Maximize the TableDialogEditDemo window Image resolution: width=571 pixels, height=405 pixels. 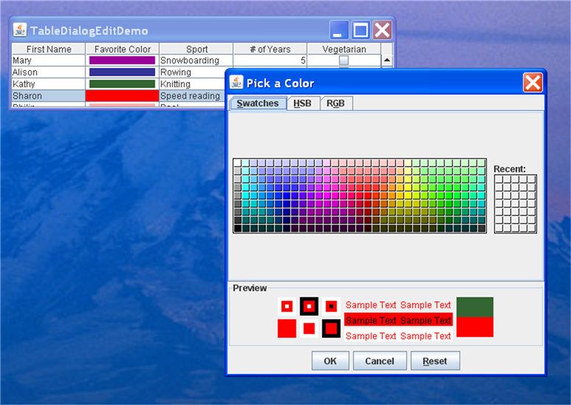tap(361, 30)
